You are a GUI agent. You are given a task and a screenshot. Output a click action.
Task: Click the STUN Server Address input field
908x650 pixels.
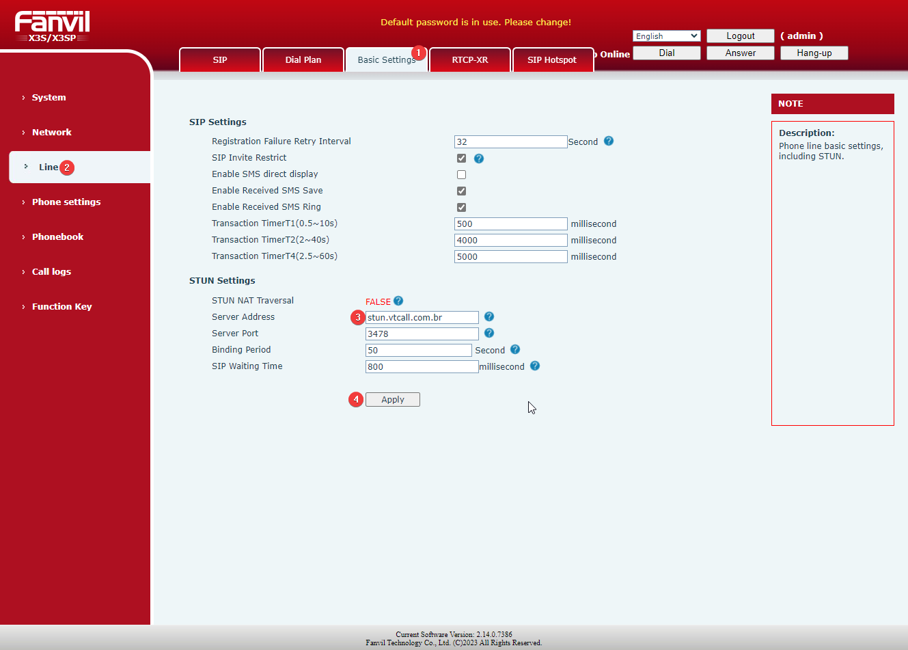(422, 317)
